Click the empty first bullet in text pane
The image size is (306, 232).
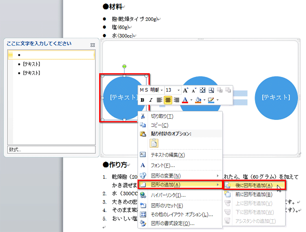[51, 55]
